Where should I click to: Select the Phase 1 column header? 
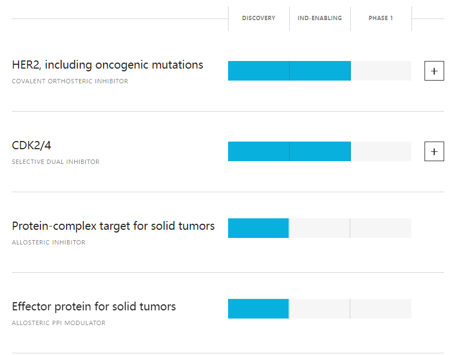point(381,18)
